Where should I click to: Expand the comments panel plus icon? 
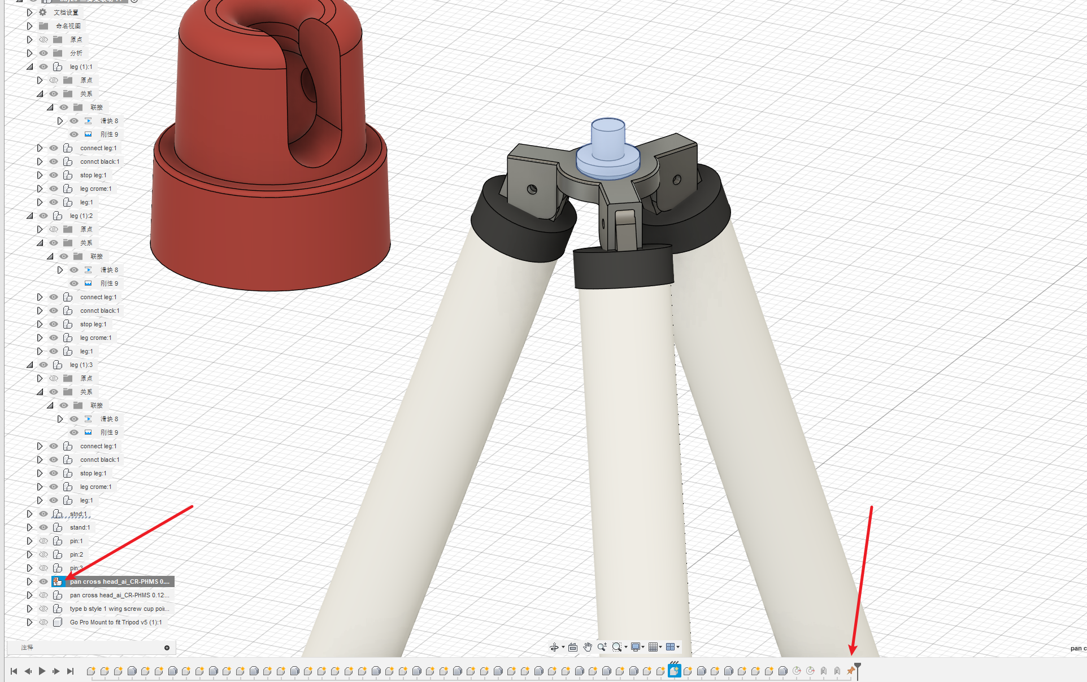click(x=167, y=648)
